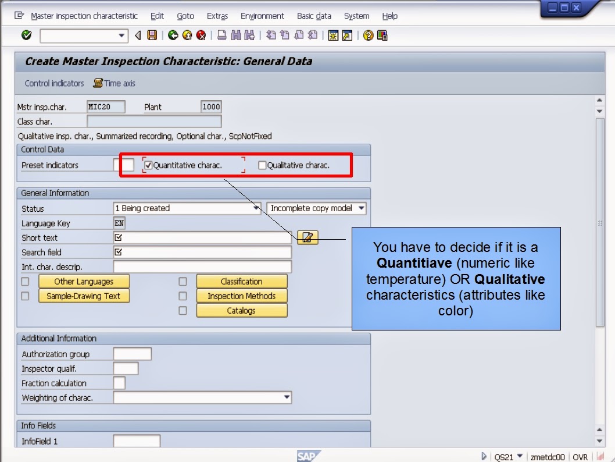The image size is (615, 462).
Task: Enable the Qualitative charac. checkbox
Action: pyautogui.click(x=262, y=165)
